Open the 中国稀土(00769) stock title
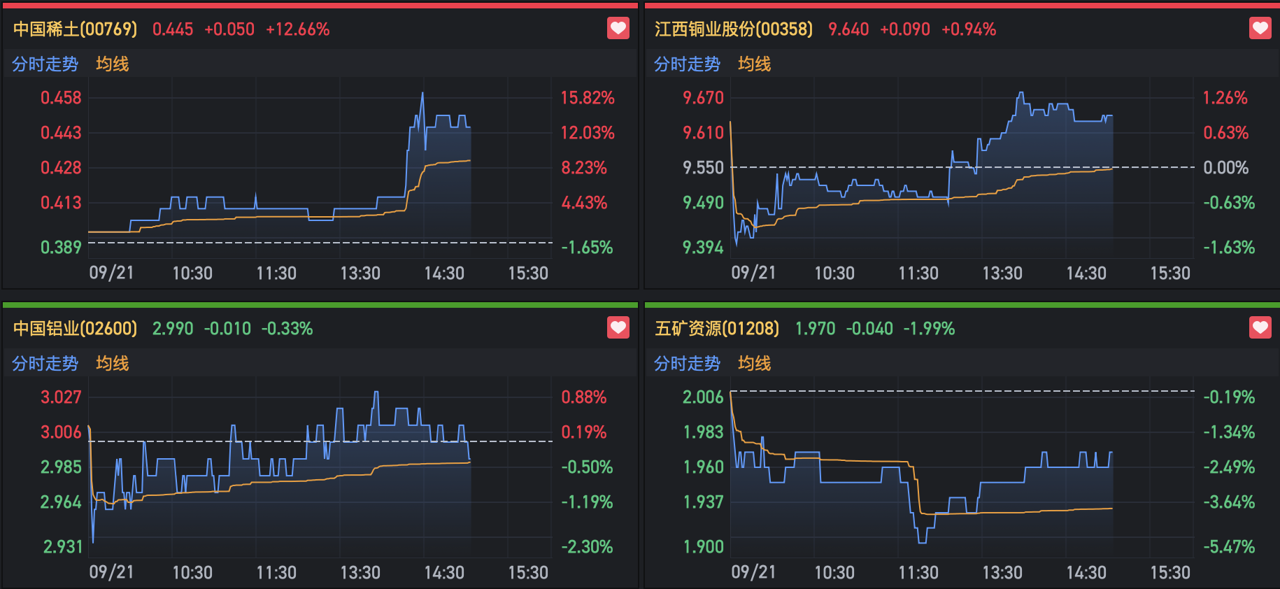Image resolution: width=1280 pixels, height=589 pixels. [x=76, y=29]
